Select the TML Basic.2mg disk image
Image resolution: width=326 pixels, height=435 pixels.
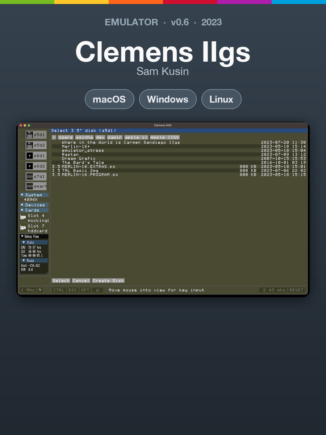[x=179, y=171]
